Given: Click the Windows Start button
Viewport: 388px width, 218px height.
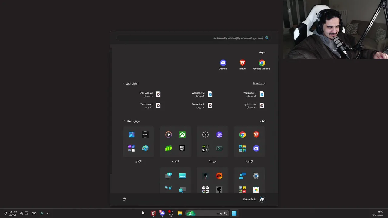Looking at the screenshot, I should [234, 213].
